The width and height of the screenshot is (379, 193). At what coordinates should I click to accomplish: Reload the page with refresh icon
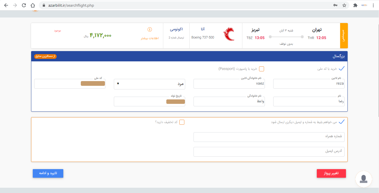point(24,5)
